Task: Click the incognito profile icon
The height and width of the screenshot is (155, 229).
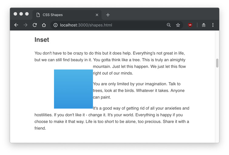Action: [204, 25]
